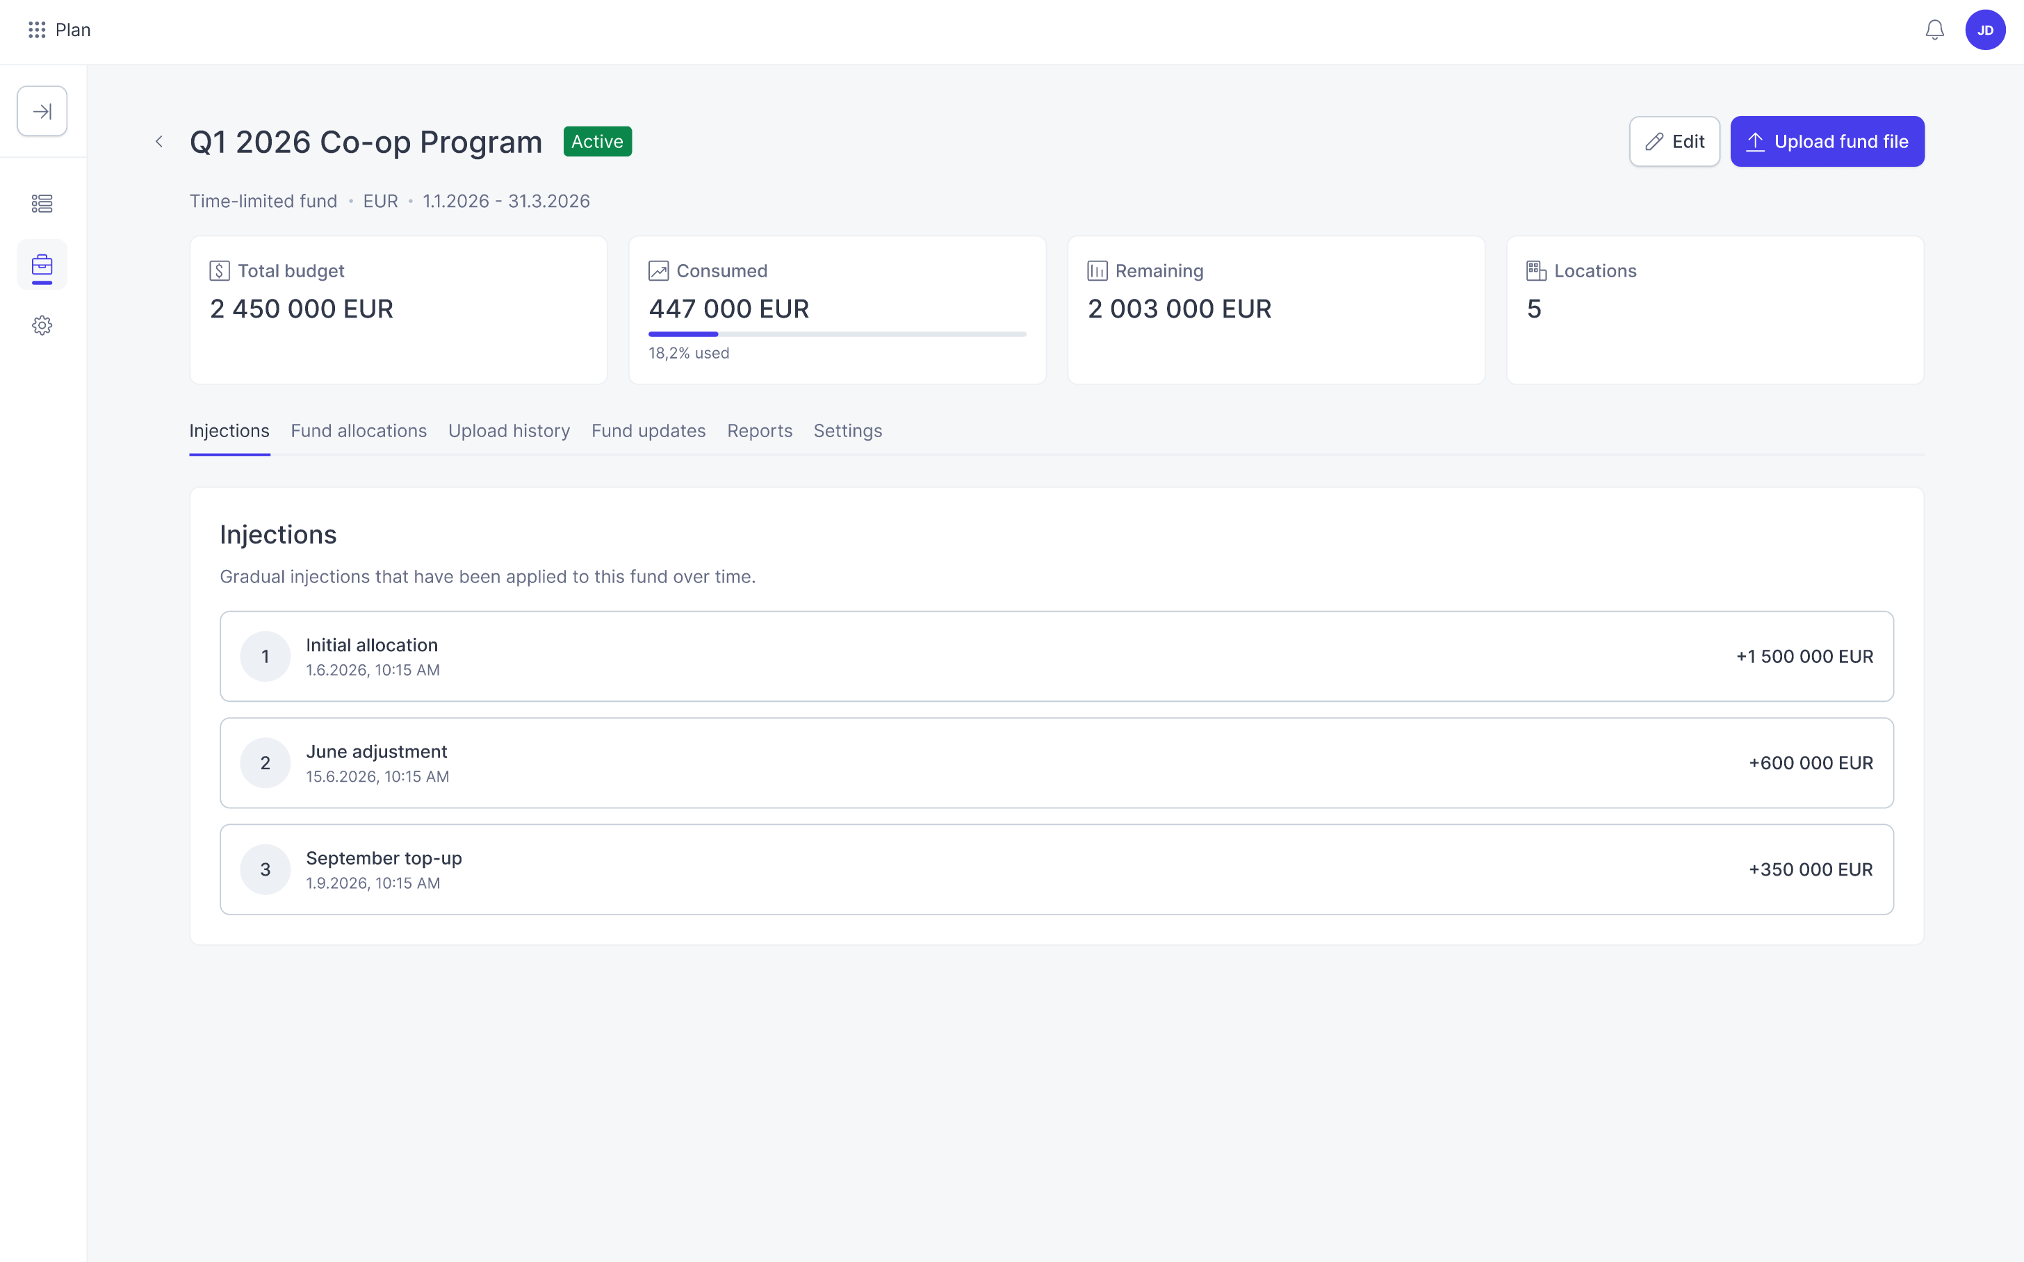Open the apps grid menu icon
2024x1262 pixels.
[37, 30]
